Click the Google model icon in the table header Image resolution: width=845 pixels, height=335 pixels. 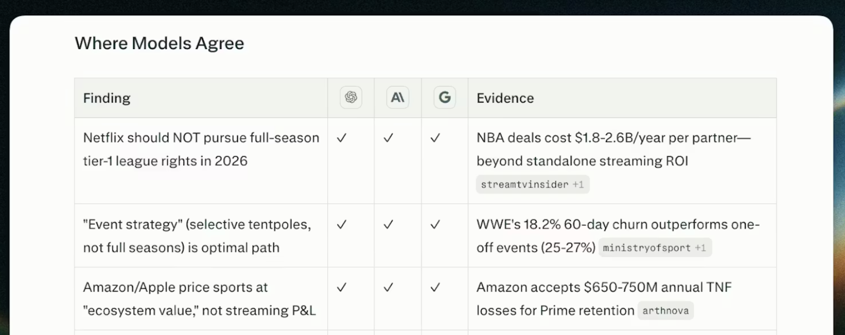(444, 98)
